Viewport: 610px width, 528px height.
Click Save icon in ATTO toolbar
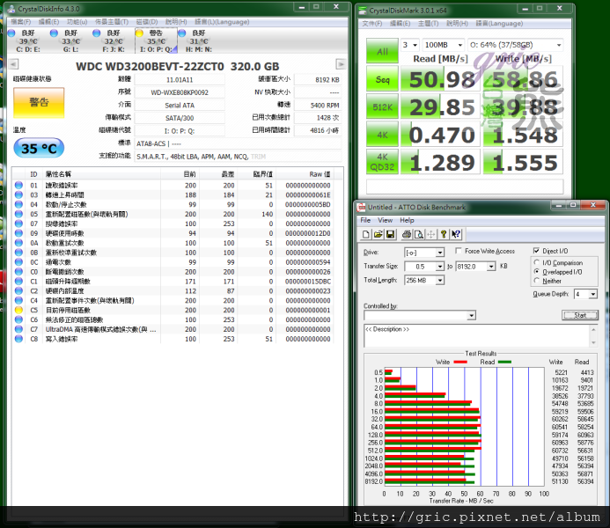click(390, 234)
